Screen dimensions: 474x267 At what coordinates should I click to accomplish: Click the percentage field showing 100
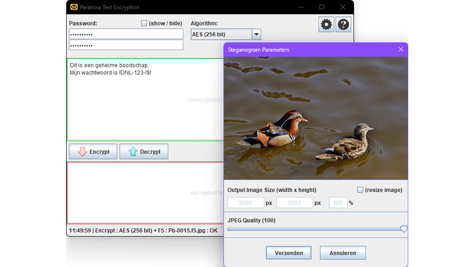tap(338, 203)
